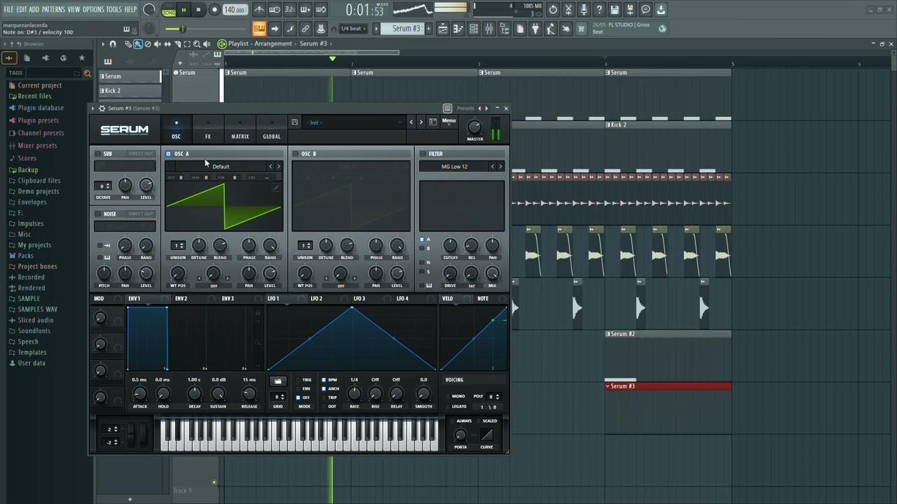Click next filter type arrow beside MG Low 12
Screen dimensions: 897x504
[500, 167]
